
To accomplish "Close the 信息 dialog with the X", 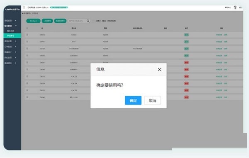I will (159, 70).
